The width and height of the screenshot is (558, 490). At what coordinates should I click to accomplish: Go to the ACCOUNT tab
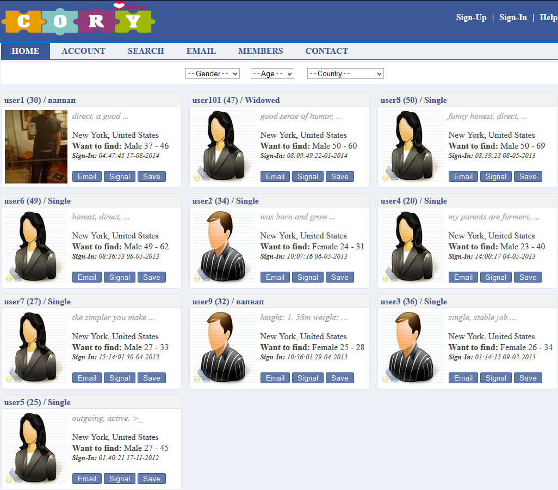pyautogui.click(x=83, y=51)
